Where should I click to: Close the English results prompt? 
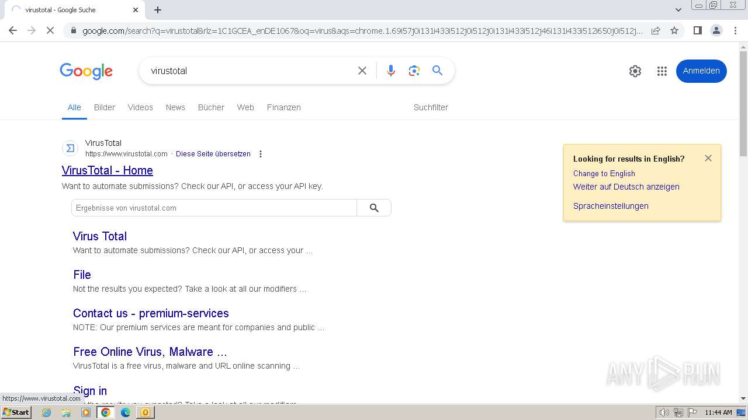pyautogui.click(x=708, y=158)
